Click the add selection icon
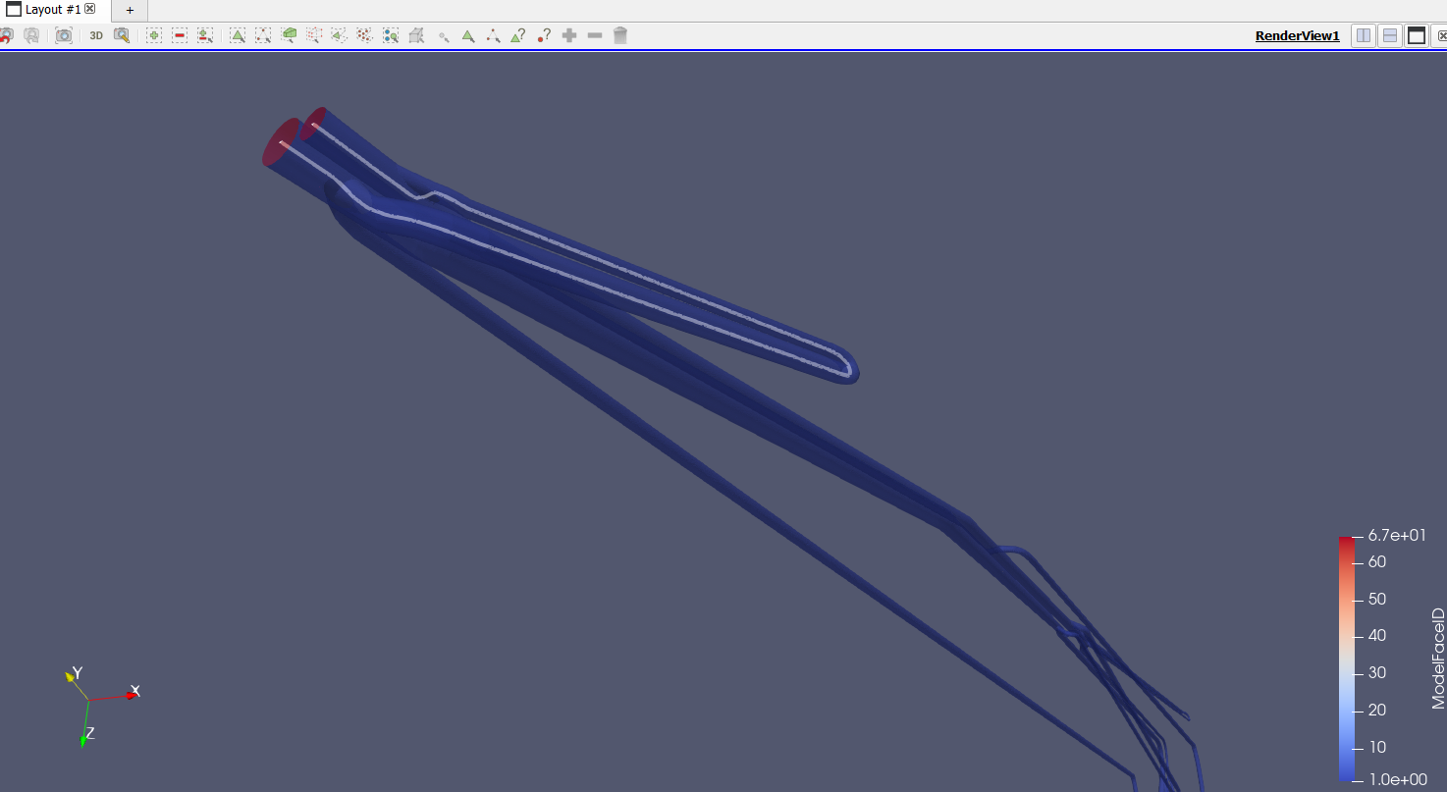 (x=153, y=35)
